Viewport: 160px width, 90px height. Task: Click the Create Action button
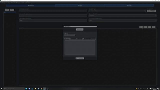point(80,58)
